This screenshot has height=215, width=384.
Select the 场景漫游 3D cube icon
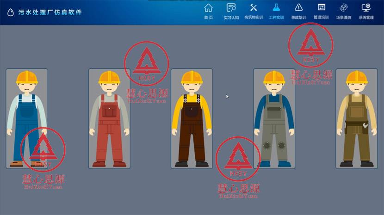coord(343,7)
